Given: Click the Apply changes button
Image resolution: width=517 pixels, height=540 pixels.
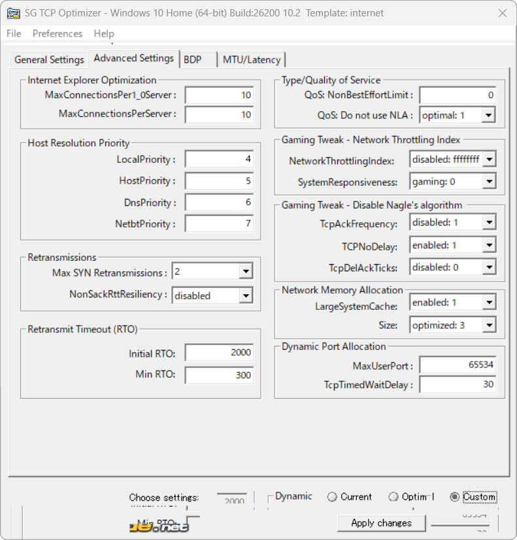Looking at the screenshot, I should pyautogui.click(x=382, y=523).
